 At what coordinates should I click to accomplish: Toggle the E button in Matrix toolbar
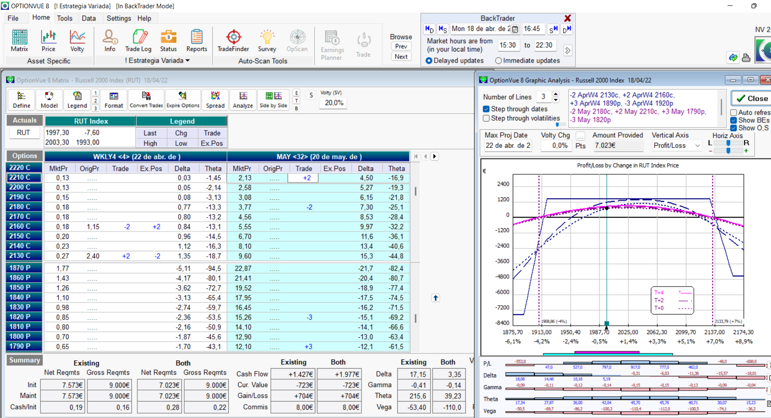click(x=296, y=93)
